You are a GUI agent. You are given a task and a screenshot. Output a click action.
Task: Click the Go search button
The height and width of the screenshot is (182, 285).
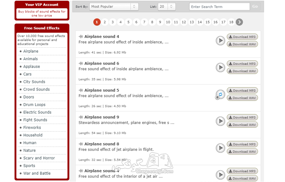pyautogui.click(x=255, y=6)
